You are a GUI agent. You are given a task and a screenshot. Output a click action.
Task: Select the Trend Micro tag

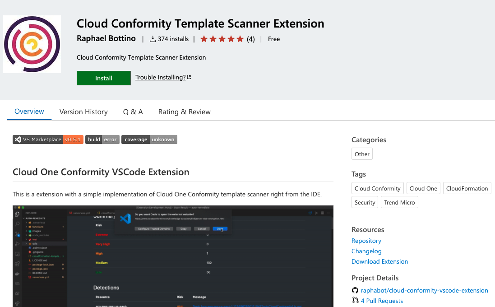point(399,202)
